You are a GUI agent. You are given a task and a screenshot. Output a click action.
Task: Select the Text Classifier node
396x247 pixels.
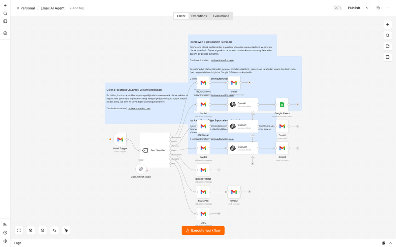pos(155,151)
